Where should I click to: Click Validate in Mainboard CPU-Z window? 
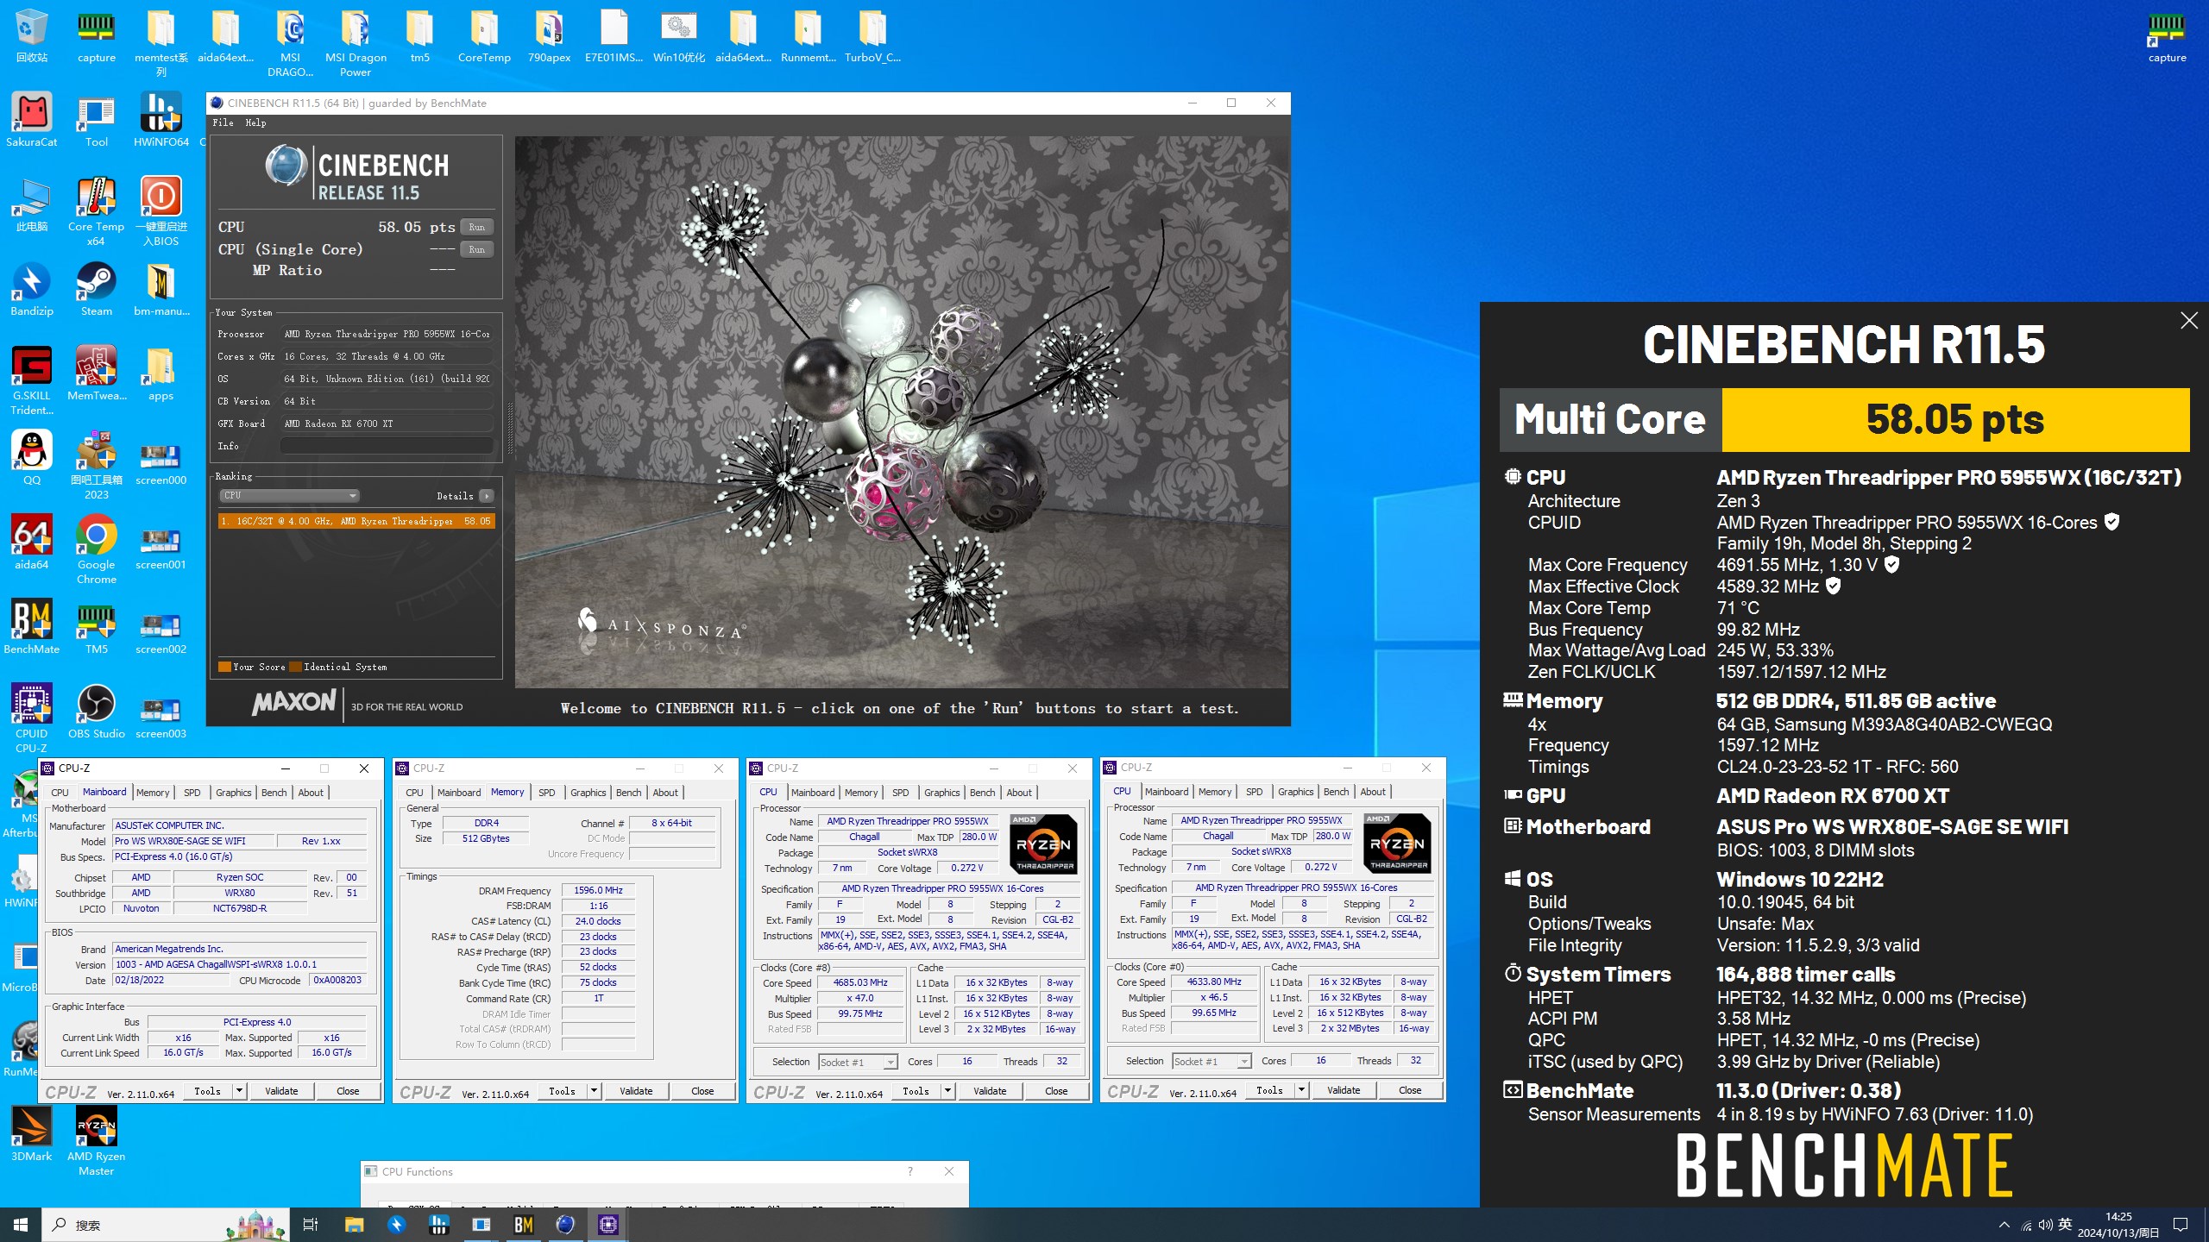click(x=281, y=1091)
